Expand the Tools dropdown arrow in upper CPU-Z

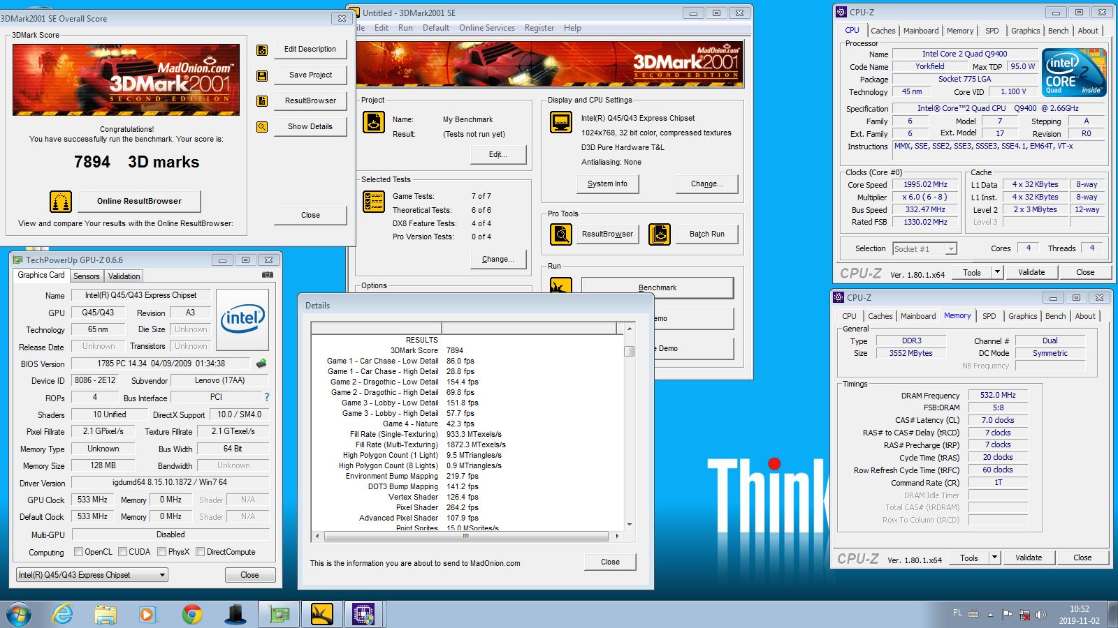click(x=997, y=272)
